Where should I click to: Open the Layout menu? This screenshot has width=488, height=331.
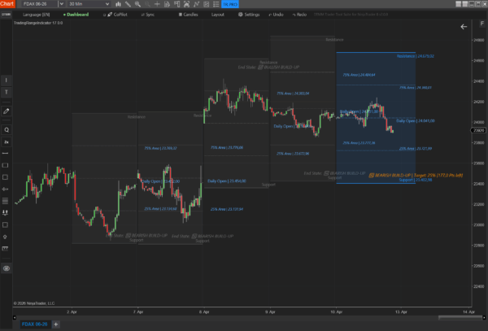[x=217, y=15]
